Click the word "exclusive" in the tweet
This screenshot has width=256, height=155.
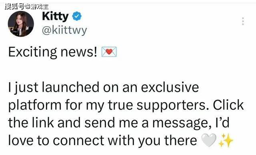click(x=170, y=87)
